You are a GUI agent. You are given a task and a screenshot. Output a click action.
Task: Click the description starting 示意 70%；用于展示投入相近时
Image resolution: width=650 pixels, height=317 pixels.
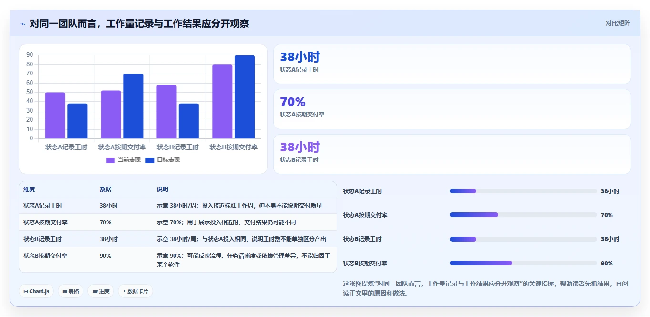click(x=227, y=222)
